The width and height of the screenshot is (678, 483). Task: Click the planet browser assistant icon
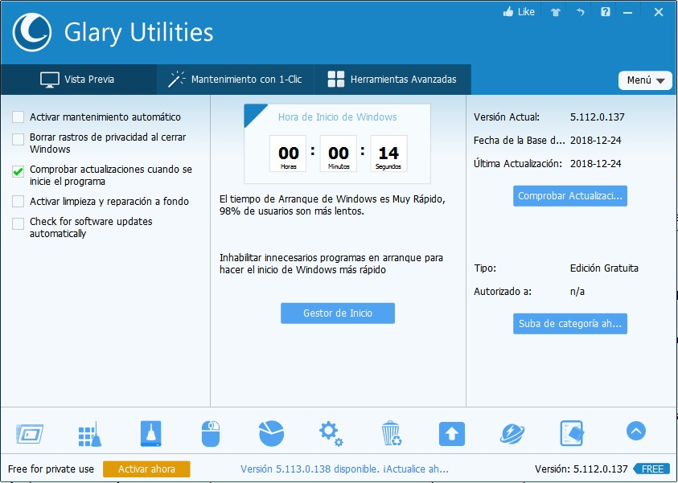coord(512,434)
